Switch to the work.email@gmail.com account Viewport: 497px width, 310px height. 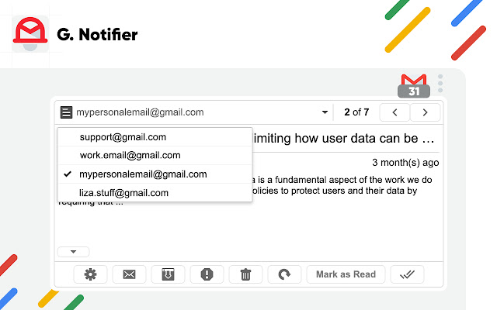point(129,156)
